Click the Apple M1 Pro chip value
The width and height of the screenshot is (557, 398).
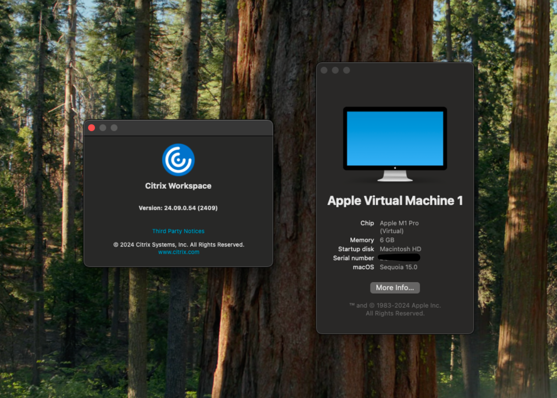coord(399,223)
